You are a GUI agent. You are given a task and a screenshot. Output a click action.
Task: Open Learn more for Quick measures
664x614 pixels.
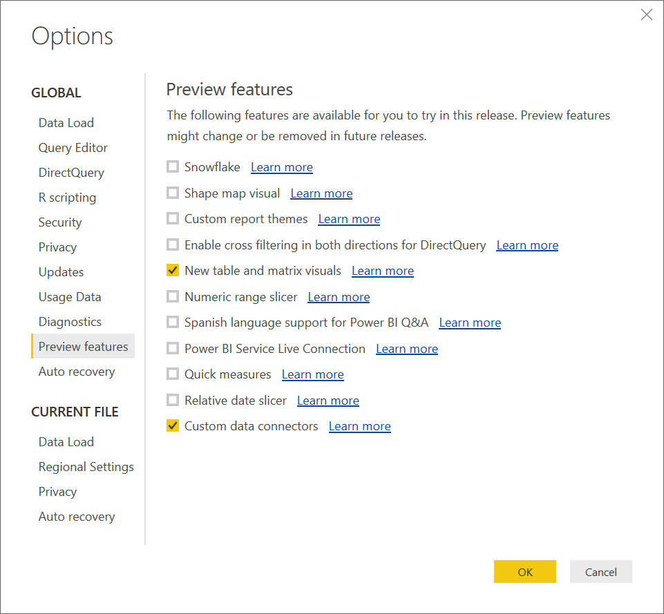point(312,374)
